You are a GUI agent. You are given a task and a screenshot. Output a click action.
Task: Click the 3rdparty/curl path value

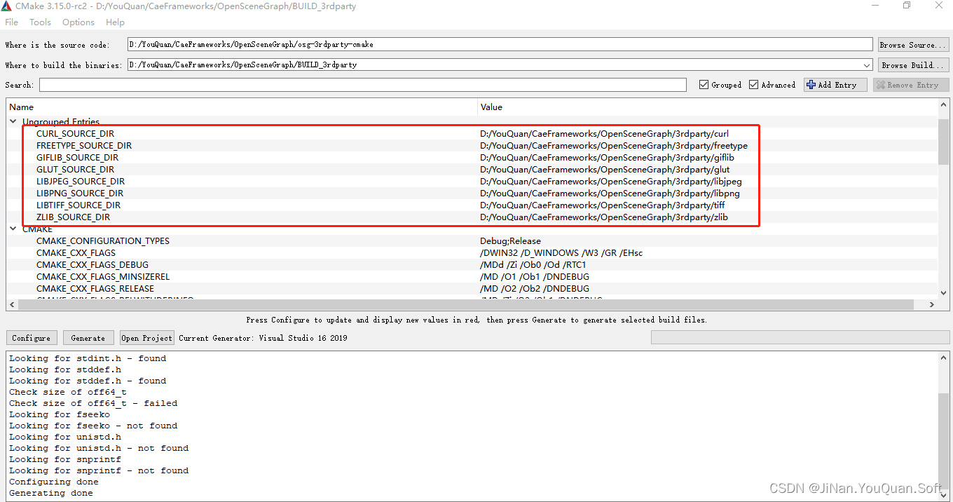(604, 134)
